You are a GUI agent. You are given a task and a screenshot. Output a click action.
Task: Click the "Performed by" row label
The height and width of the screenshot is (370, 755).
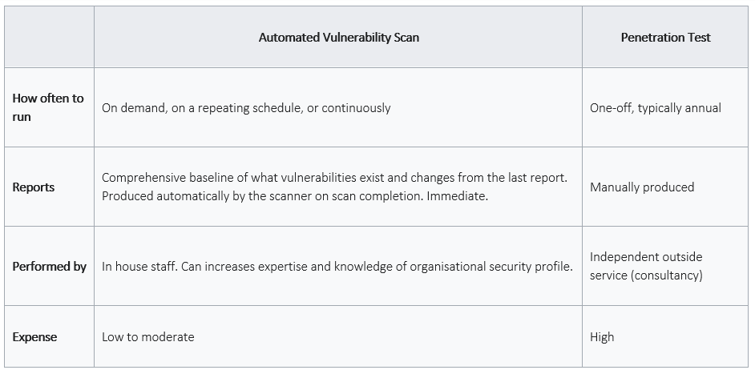coord(49,267)
